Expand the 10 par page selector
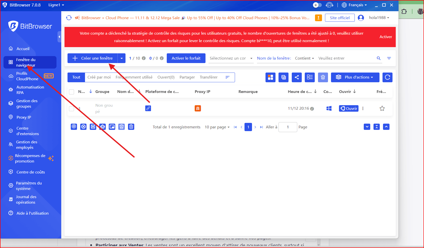Viewport: 424px width, 248px height. tap(217, 127)
